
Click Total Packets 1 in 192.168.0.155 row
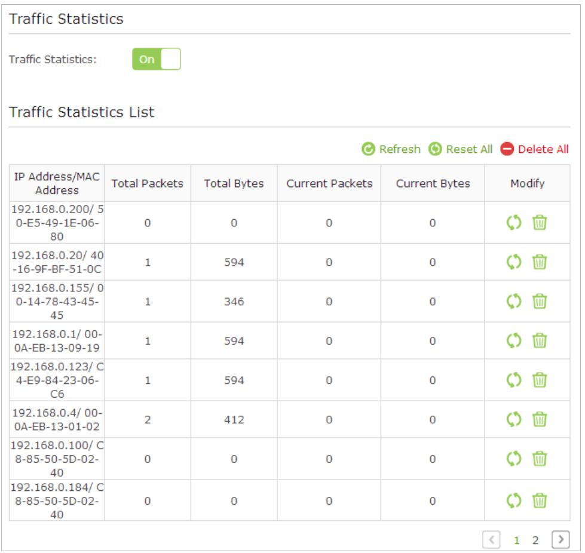tap(148, 302)
